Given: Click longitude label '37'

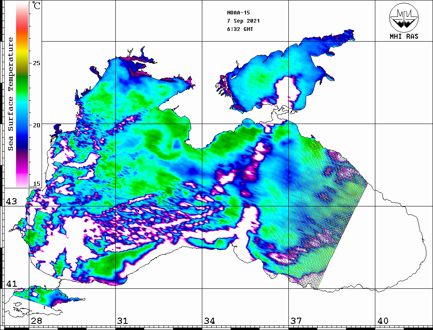Looking at the screenshot, I should click(296, 321).
